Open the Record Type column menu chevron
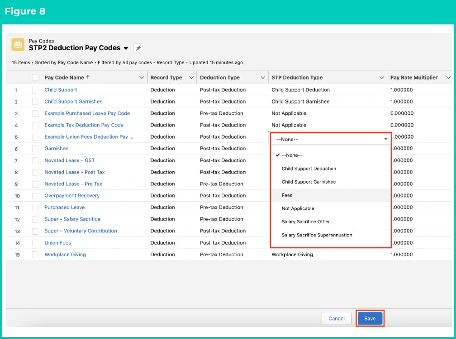456x339 pixels. tap(191, 78)
